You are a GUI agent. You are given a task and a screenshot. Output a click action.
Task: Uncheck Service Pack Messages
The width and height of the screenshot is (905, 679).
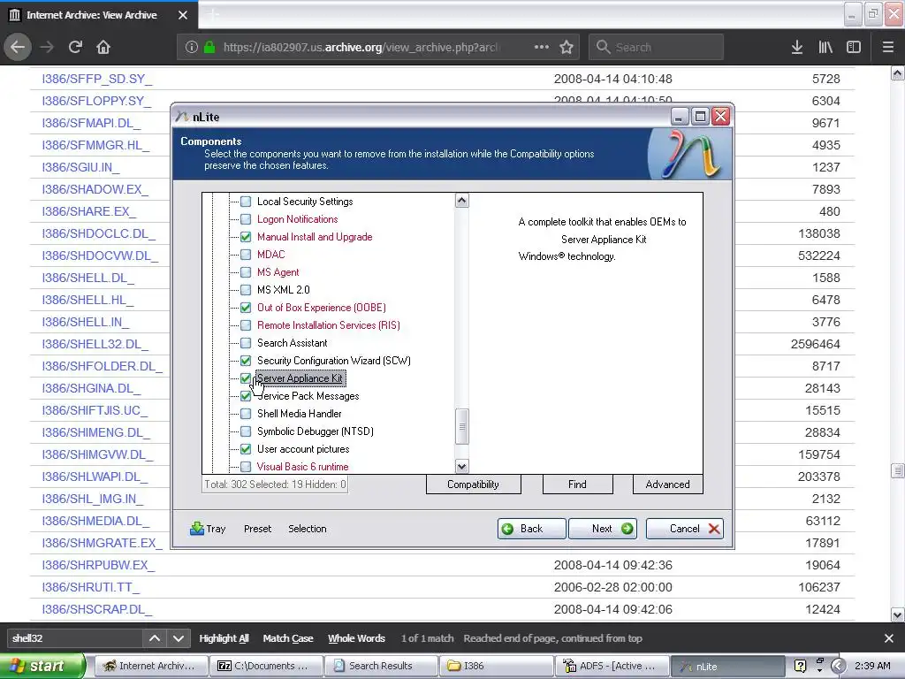point(246,396)
